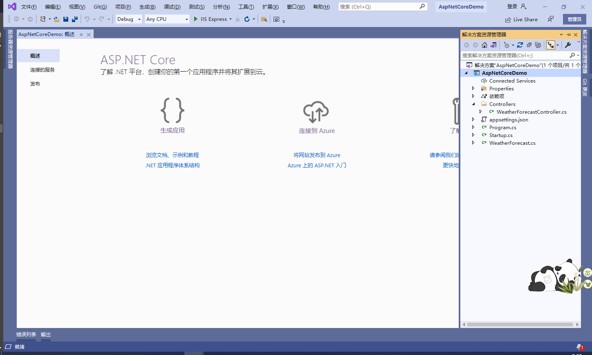This screenshot has width=592, height=355.
Task: Expand the 依赖项 dependencies node
Action: tap(473, 97)
